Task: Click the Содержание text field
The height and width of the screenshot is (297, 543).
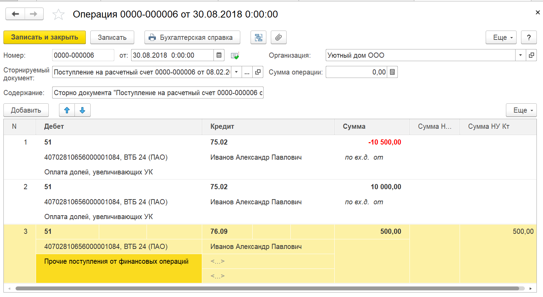Action: (158, 93)
